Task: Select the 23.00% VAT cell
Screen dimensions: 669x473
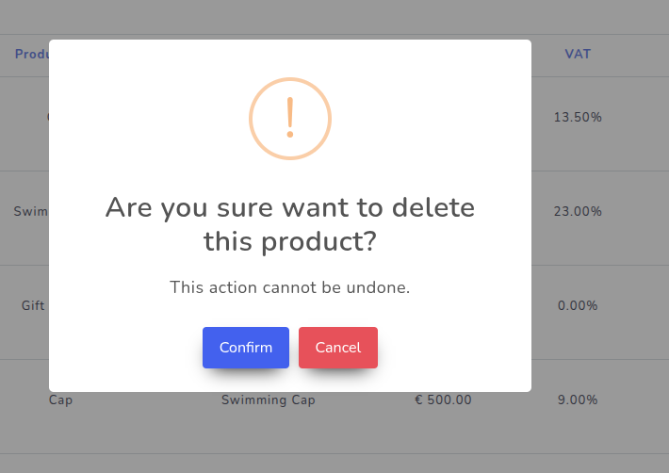Action: (578, 212)
